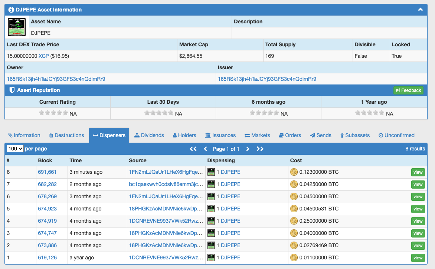
Task: Click DJPEPE link in row 8 dispensing
Action: coord(230,172)
